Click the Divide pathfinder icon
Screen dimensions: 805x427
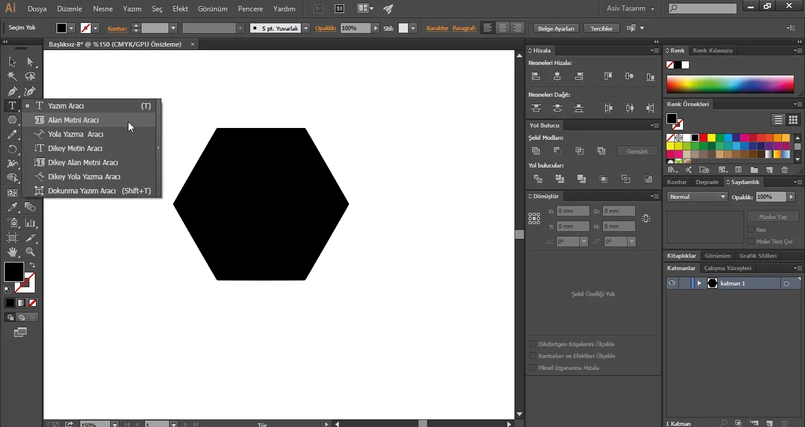click(x=537, y=179)
